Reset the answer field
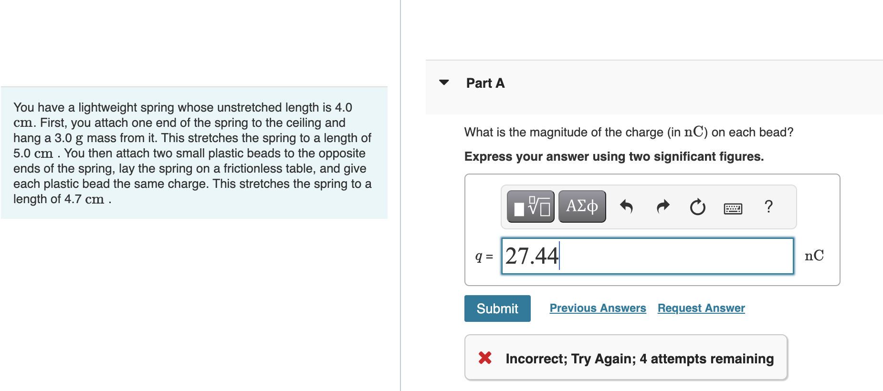 (x=697, y=206)
